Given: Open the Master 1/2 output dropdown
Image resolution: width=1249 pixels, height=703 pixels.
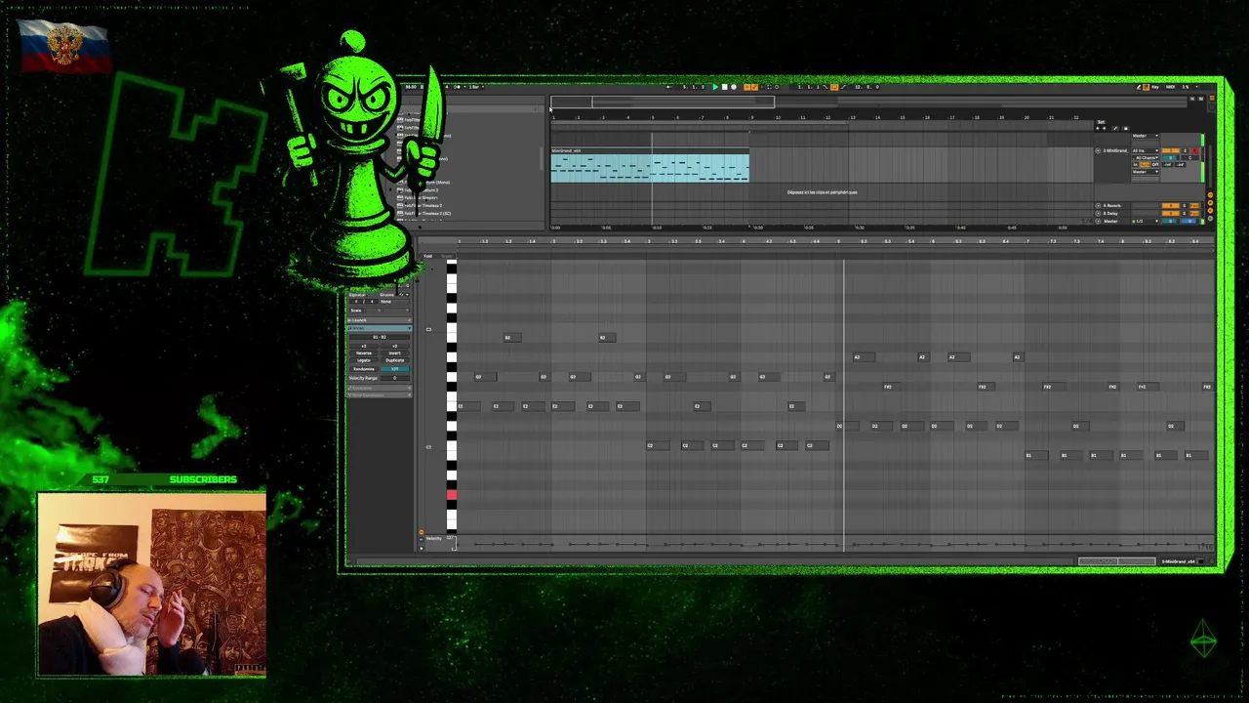Looking at the screenshot, I should click(1146, 221).
